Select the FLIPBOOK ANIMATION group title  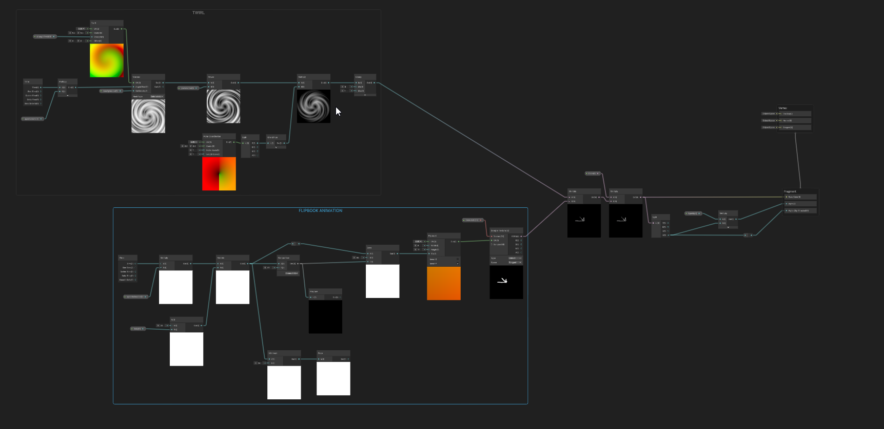(x=320, y=211)
